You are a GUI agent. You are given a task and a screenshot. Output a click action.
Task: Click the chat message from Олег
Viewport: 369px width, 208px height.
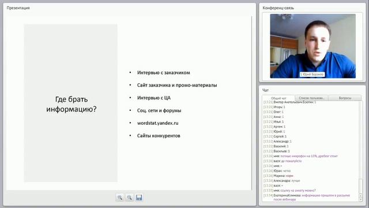273,112
